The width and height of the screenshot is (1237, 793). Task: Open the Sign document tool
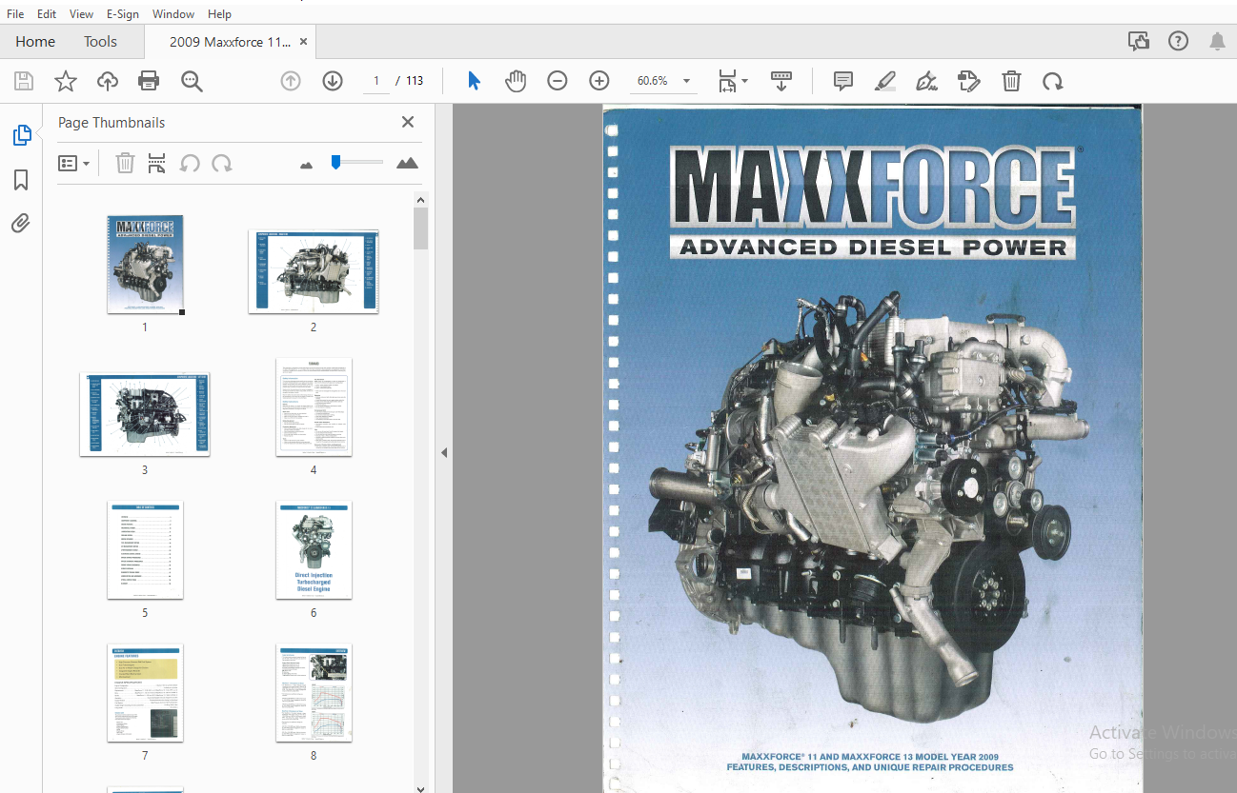click(926, 81)
